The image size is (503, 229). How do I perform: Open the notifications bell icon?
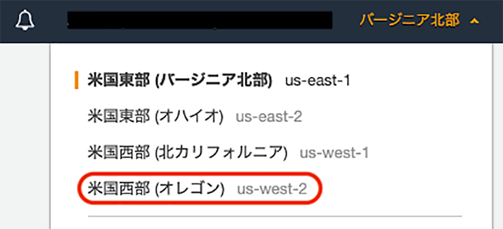[x=25, y=21]
